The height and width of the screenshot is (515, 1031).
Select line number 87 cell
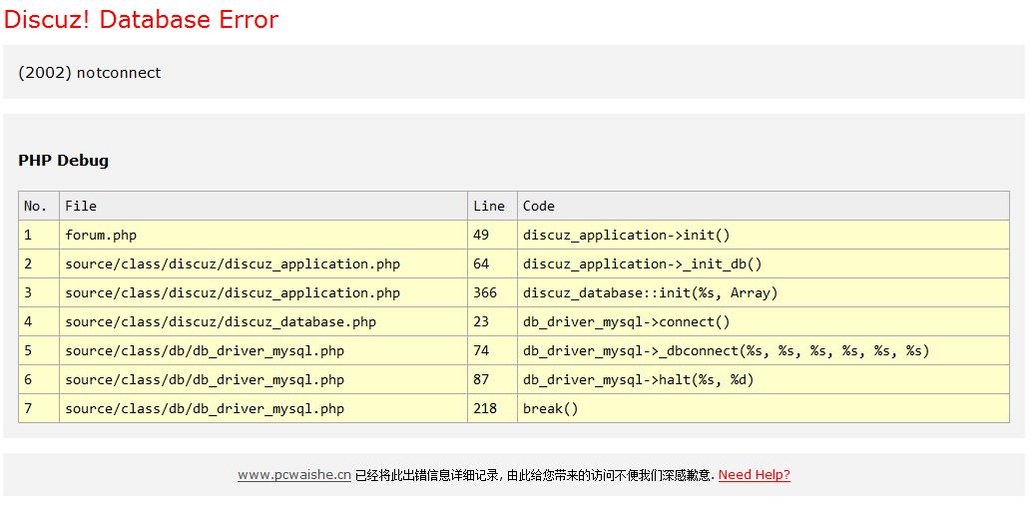point(481,379)
